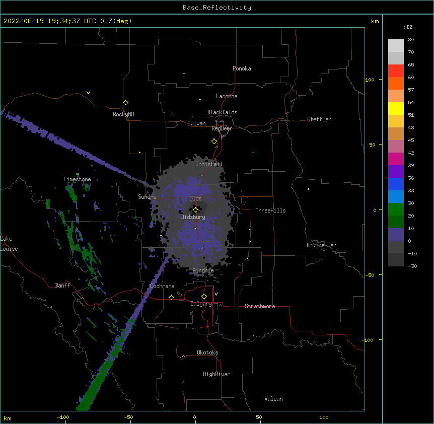
Task: Select the yellow diamond marker above Calgary label
Action: click(204, 297)
